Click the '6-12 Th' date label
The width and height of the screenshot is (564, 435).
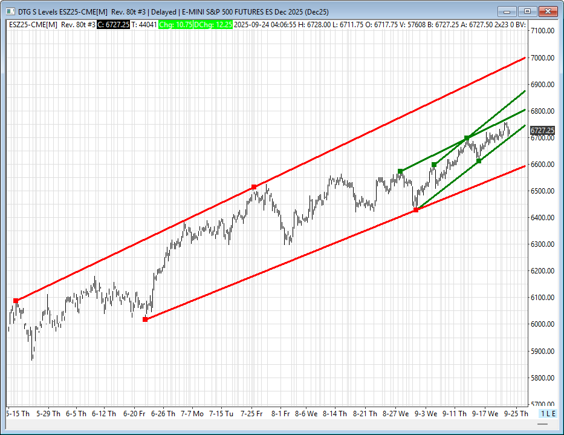coord(104,414)
